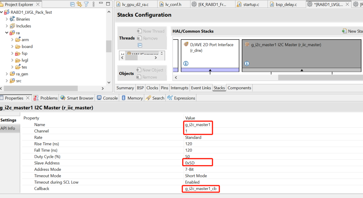
Task: Select the fsp folder icon
Action: click(x=18, y=53)
